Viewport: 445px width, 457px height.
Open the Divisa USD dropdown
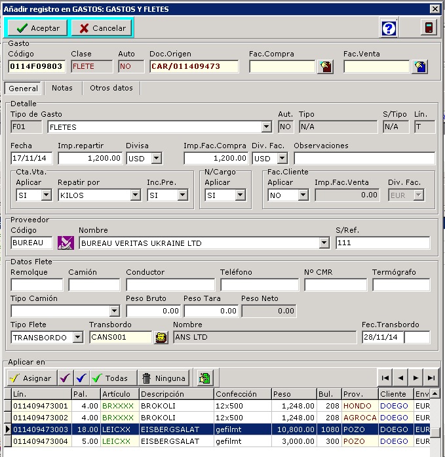[156, 159]
